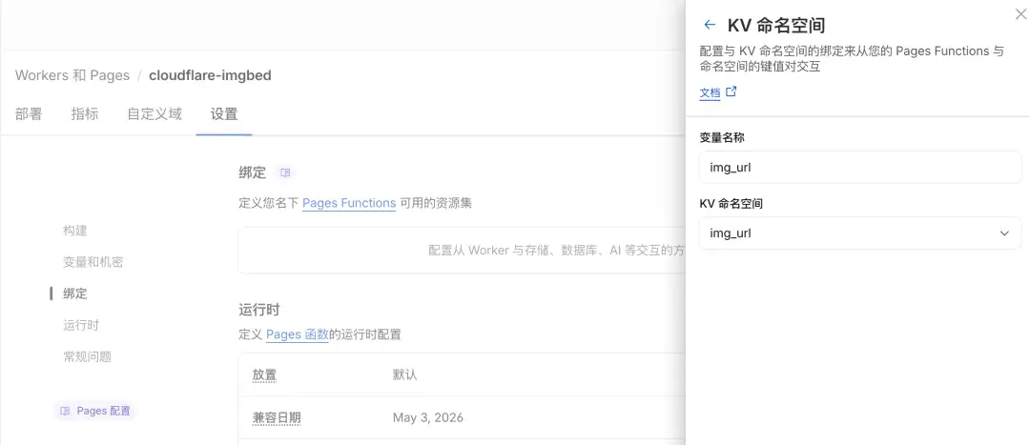Viewport: 1030px width, 445px height.
Task: Click the May 3, 2026 date value
Action: [427, 417]
